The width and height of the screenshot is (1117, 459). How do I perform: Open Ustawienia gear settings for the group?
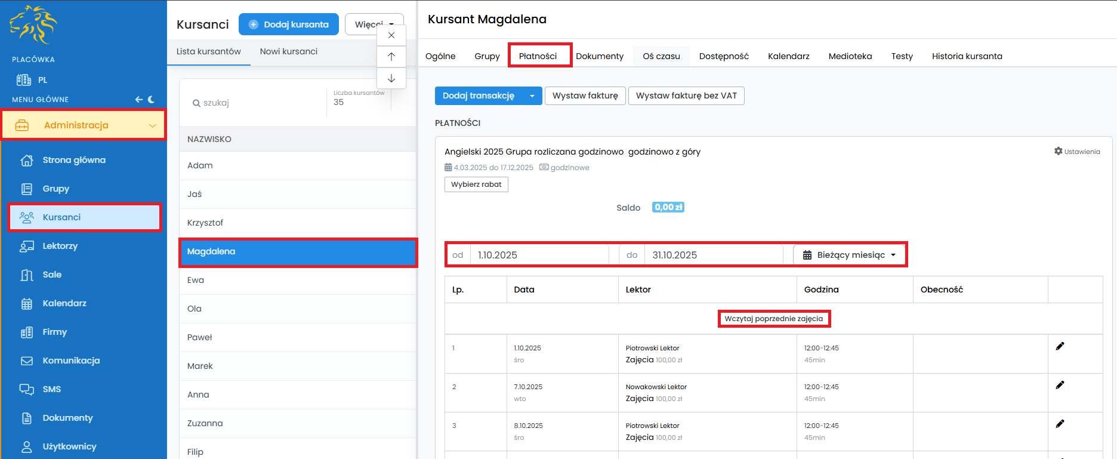pyautogui.click(x=1076, y=152)
